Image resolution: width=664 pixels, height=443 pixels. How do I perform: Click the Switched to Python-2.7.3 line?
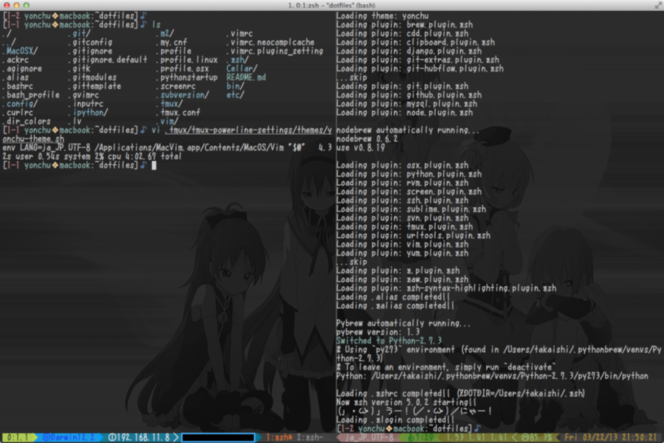point(389,341)
